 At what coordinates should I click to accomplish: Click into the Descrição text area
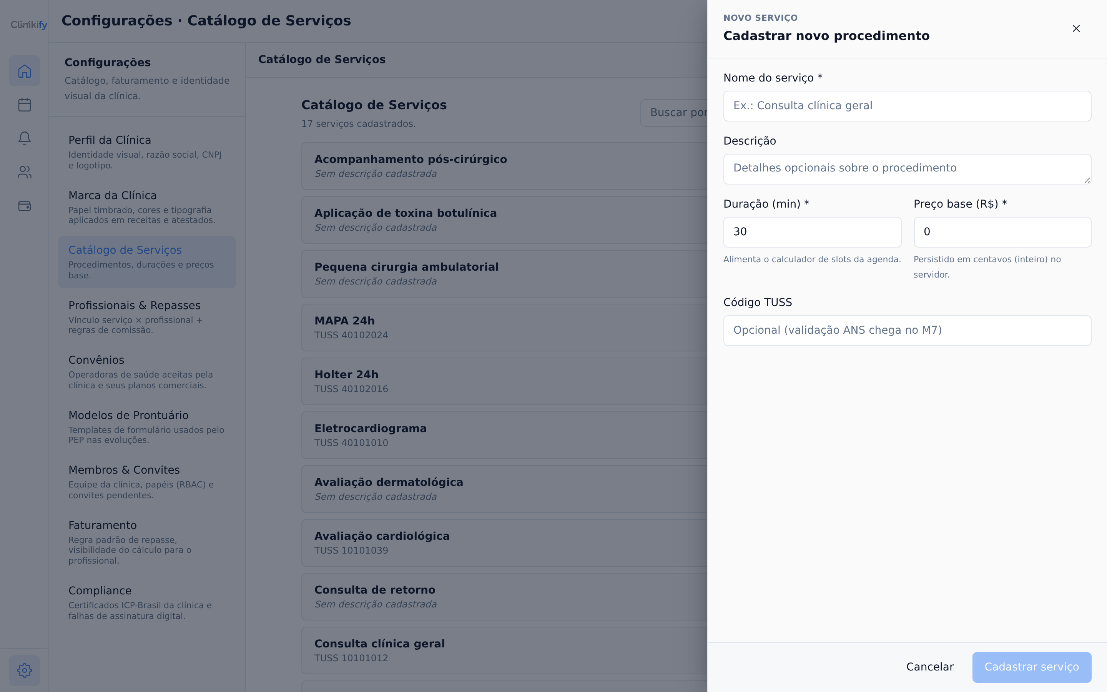[x=907, y=169]
